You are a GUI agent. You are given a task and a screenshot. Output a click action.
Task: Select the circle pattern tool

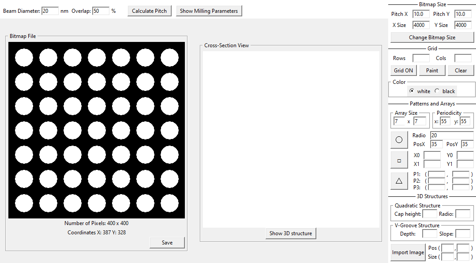tap(399, 139)
